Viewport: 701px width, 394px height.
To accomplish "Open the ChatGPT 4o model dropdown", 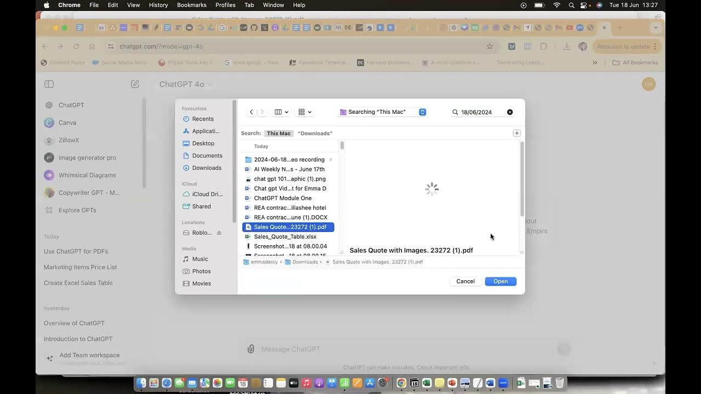I will [x=186, y=84].
